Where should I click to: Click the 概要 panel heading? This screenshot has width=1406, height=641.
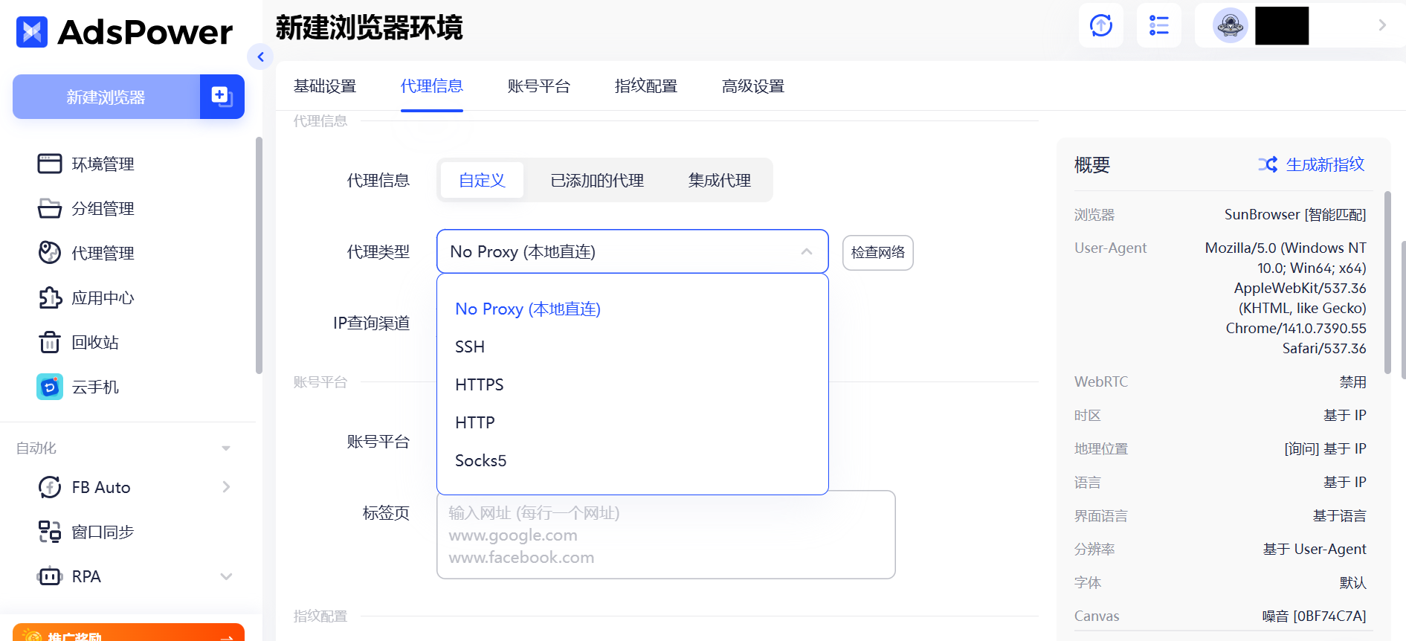pos(1092,164)
